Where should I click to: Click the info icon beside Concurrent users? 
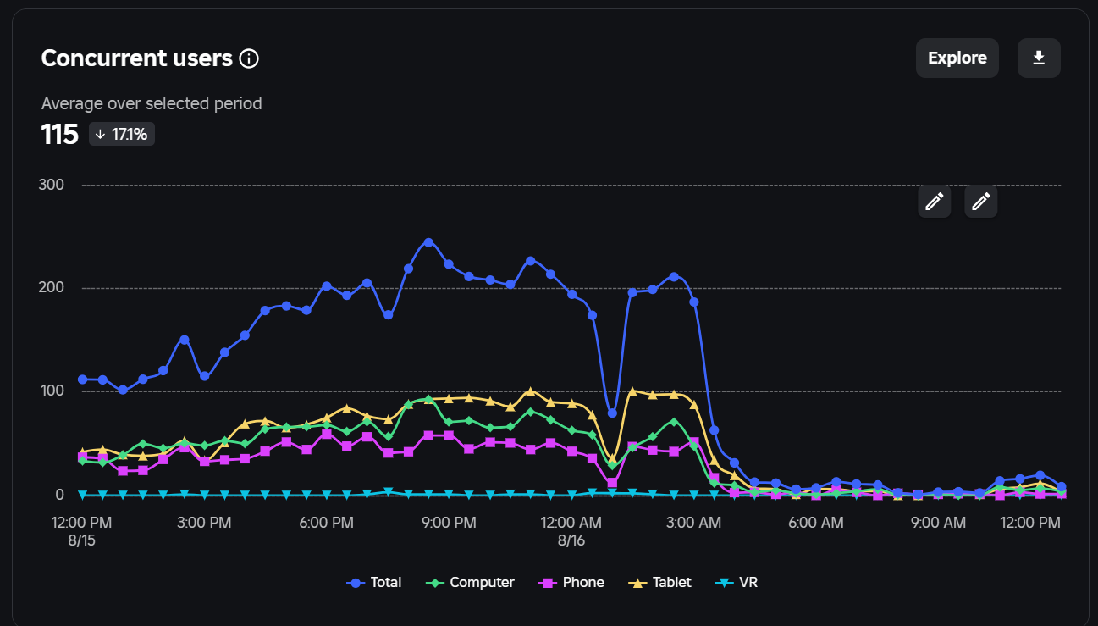click(x=249, y=58)
